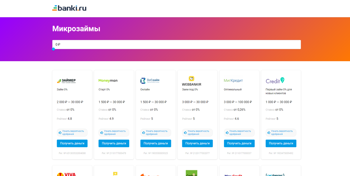Open the banki.ru logo home link
The width and height of the screenshot is (350, 176).
coord(69,8)
